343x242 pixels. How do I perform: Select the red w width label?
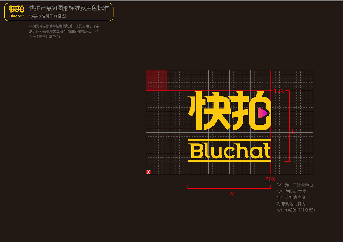(x=232, y=193)
